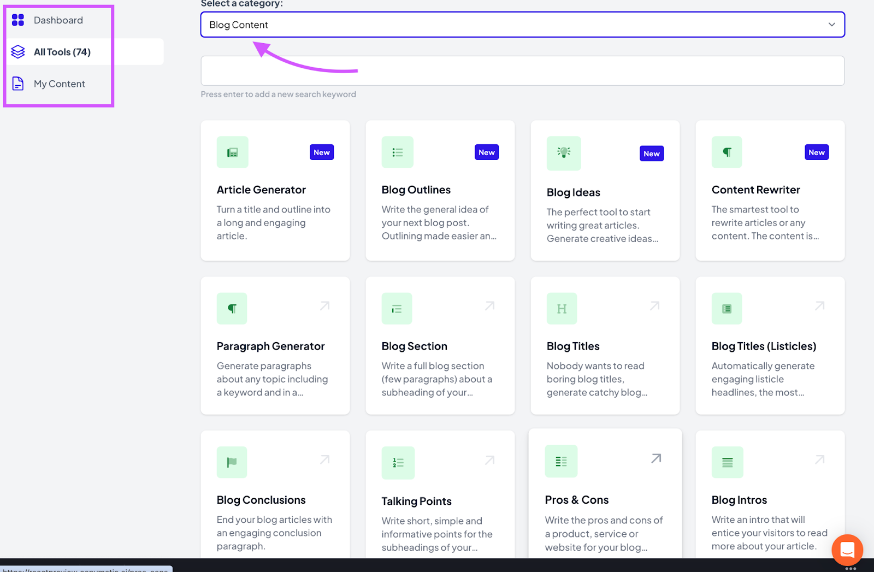Select All Tools (74) in sidebar
Screen dimensions: 874x572
click(62, 52)
